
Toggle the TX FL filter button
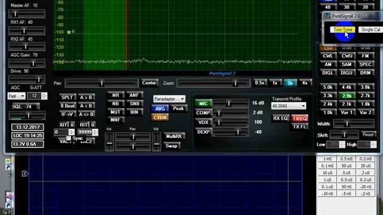(299, 127)
